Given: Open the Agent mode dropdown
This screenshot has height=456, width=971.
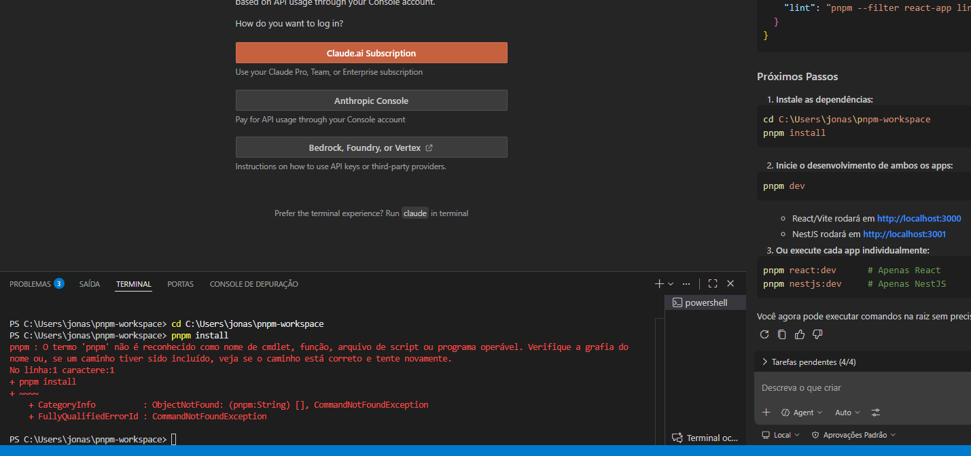Looking at the screenshot, I should [802, 413].
